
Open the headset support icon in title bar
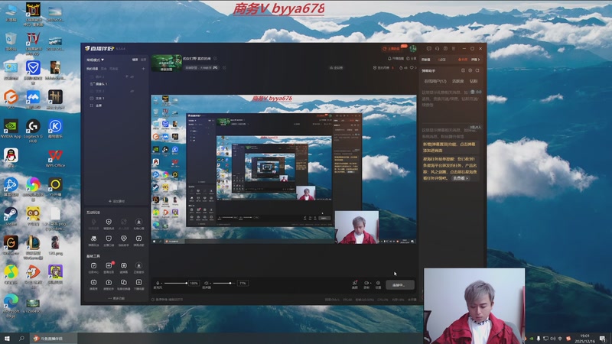[x=437, y=48]
